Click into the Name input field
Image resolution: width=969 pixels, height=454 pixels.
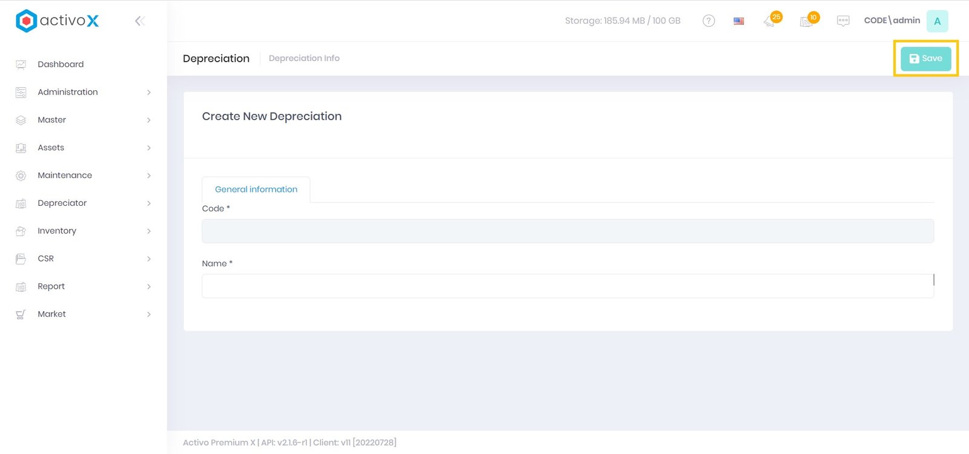coord(567,286)
